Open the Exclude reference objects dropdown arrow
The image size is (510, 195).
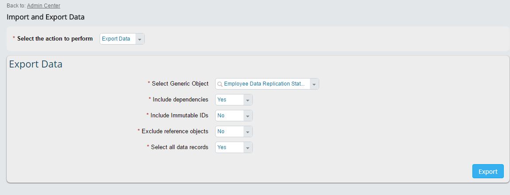[247, 131]
